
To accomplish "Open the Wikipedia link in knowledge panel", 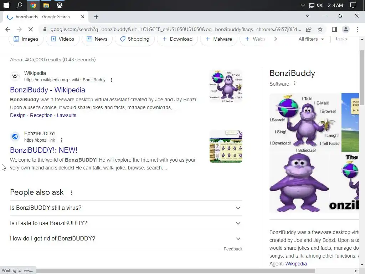I will pos(296,264).
